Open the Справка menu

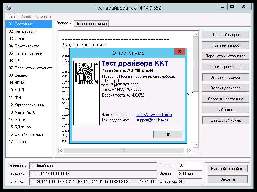coord(44,16)
